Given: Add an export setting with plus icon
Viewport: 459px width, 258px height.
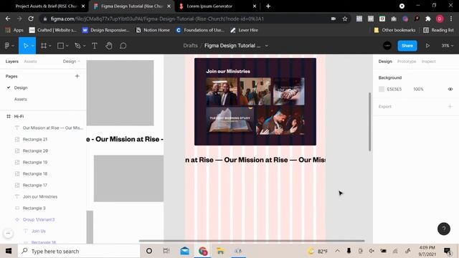Looking at the screenshot, I should tap(450, 107).
